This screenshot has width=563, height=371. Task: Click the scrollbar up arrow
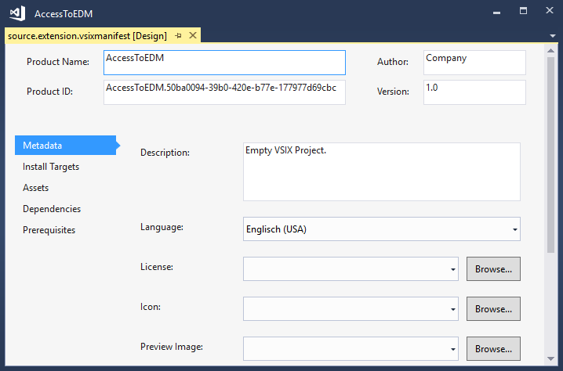click(x=551, y=49)
